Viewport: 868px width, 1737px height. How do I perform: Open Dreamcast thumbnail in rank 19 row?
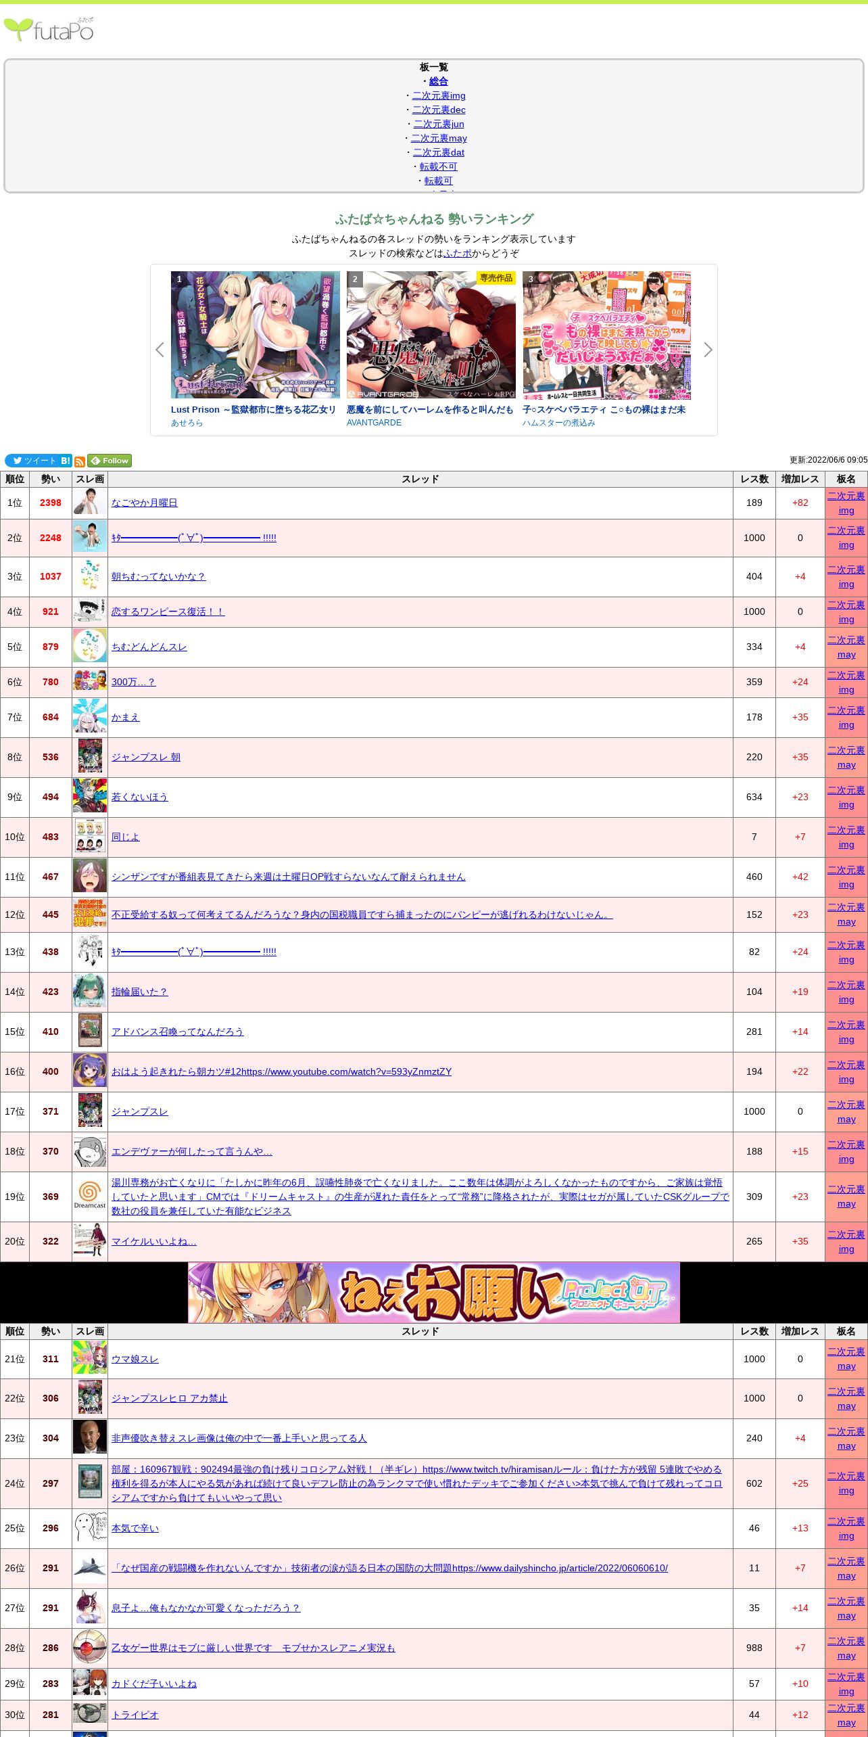click(90, 1197)
